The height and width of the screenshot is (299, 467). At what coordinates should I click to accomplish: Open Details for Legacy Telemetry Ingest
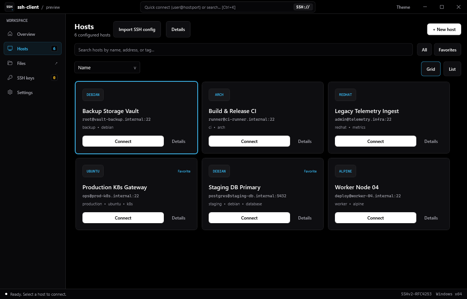tap(431, 141)
